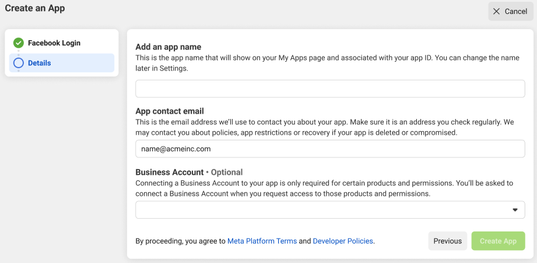Viewport: 537px width, 263px height.
Task: Click the Previous button
Action: 447,241
